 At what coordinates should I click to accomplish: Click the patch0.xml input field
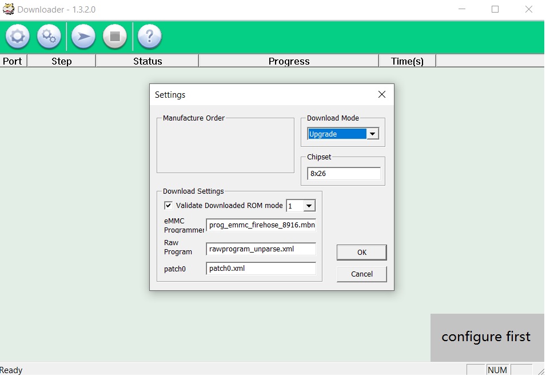click(x=261, y=269)
